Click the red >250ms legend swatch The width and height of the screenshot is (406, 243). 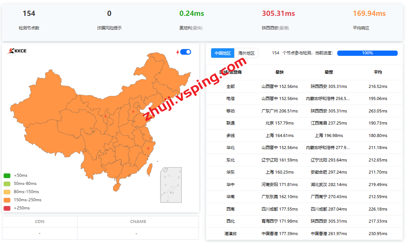pos(7,208)
